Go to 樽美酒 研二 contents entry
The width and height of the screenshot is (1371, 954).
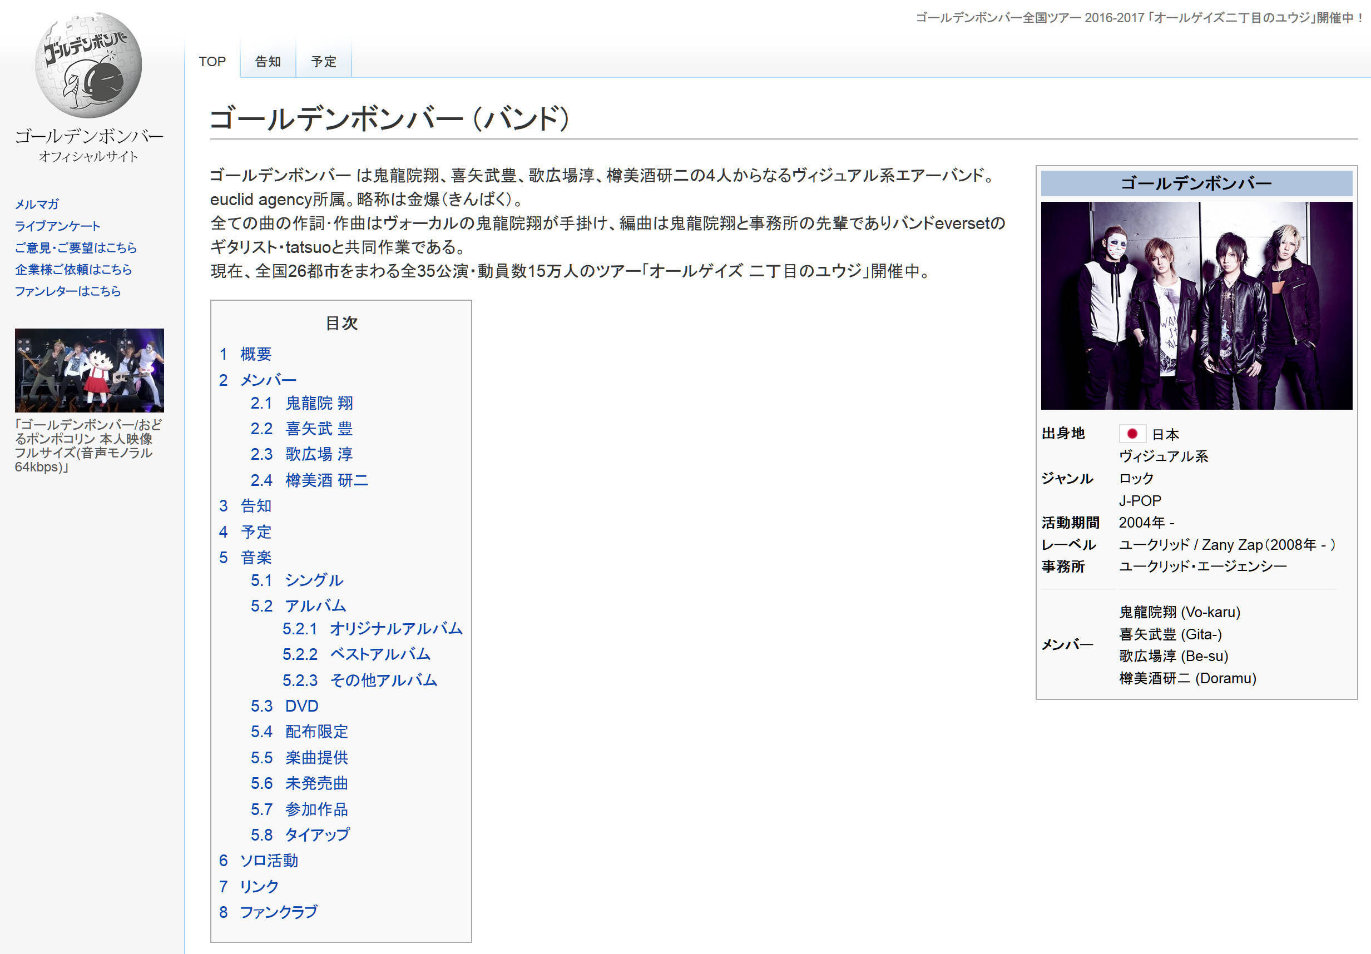(x=326, y=480)
